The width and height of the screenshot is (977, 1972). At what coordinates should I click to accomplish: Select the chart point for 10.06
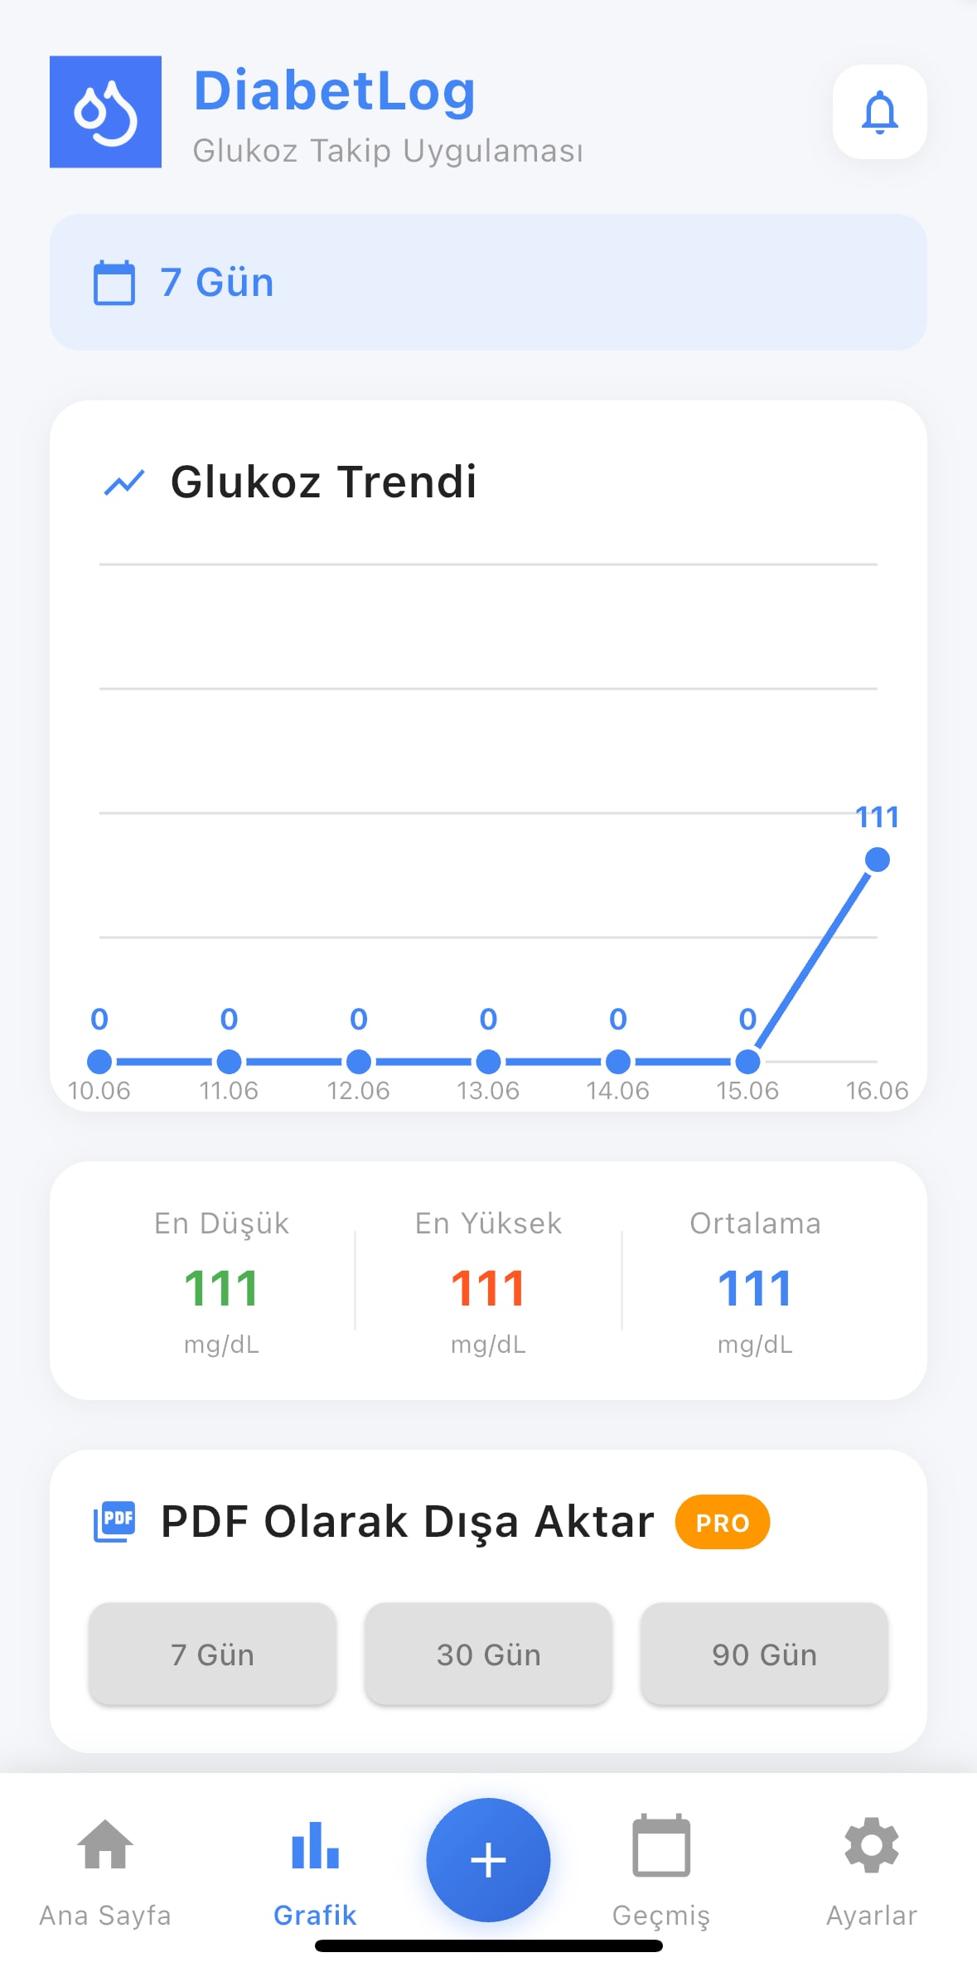99,1061
